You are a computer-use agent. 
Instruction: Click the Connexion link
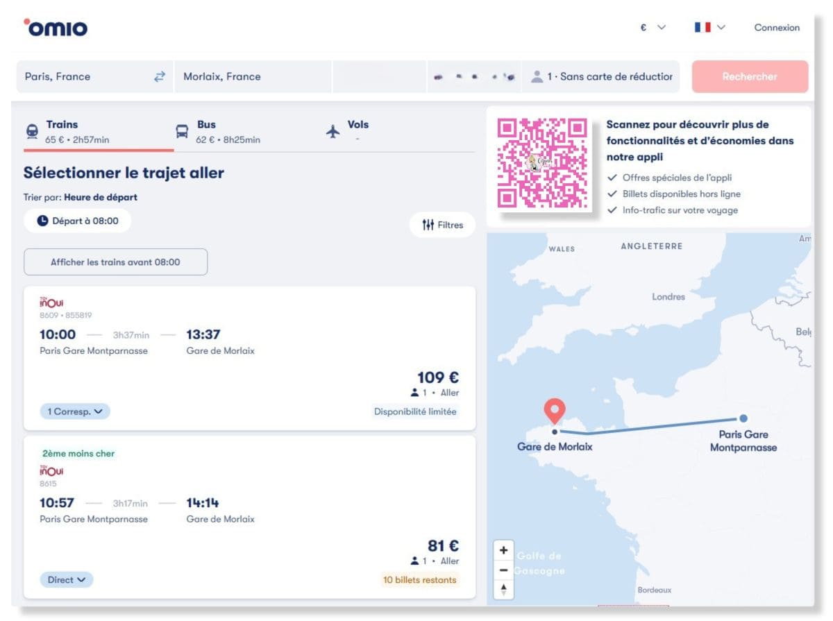(777, 28)
